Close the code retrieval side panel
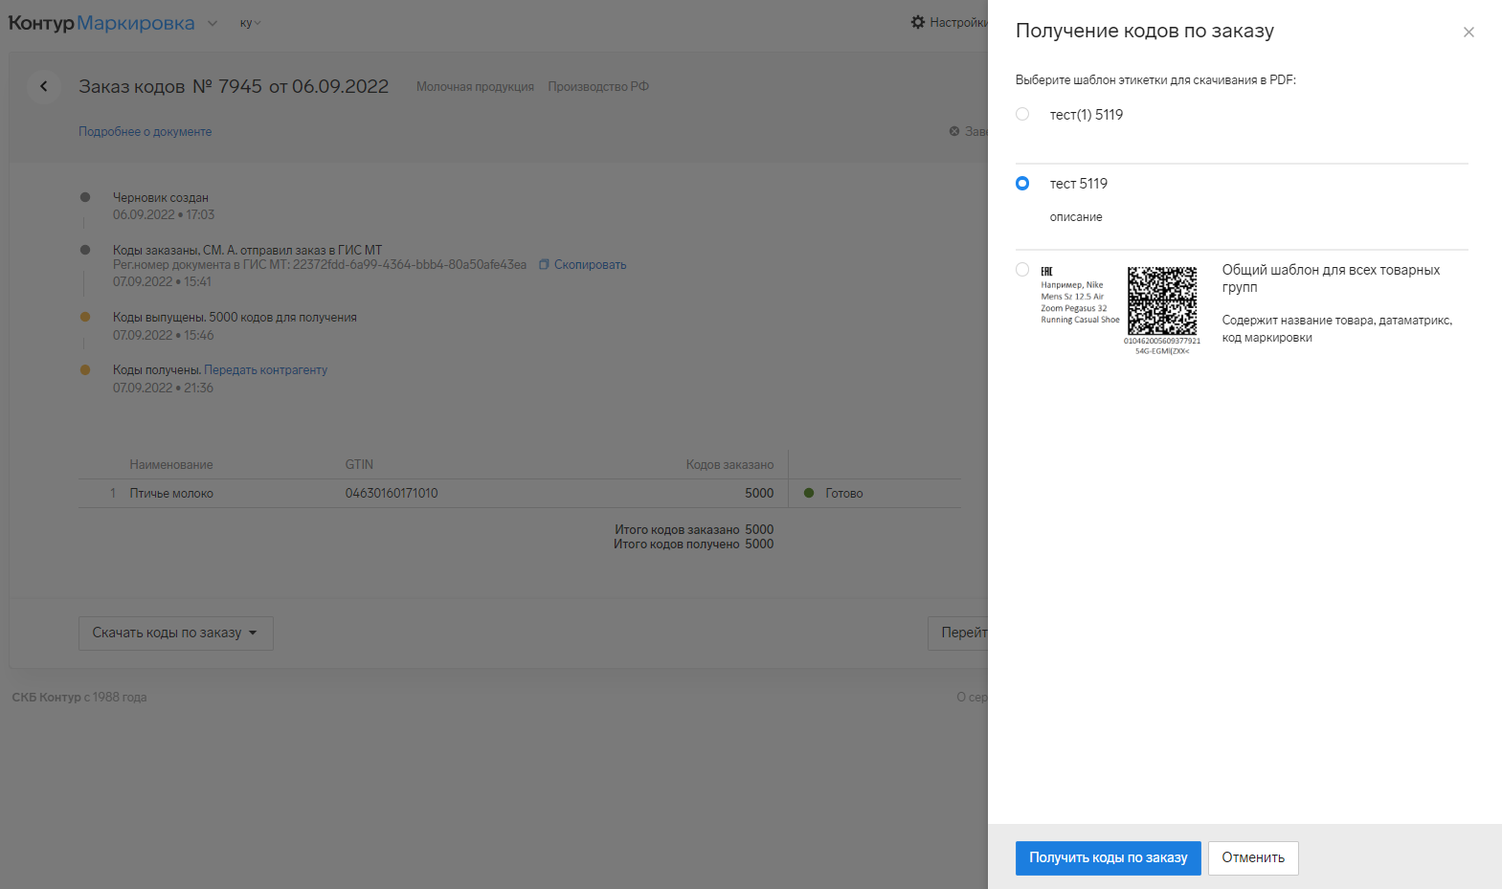The width and height of the screenshot is (1502, 889). (1468, 33)
